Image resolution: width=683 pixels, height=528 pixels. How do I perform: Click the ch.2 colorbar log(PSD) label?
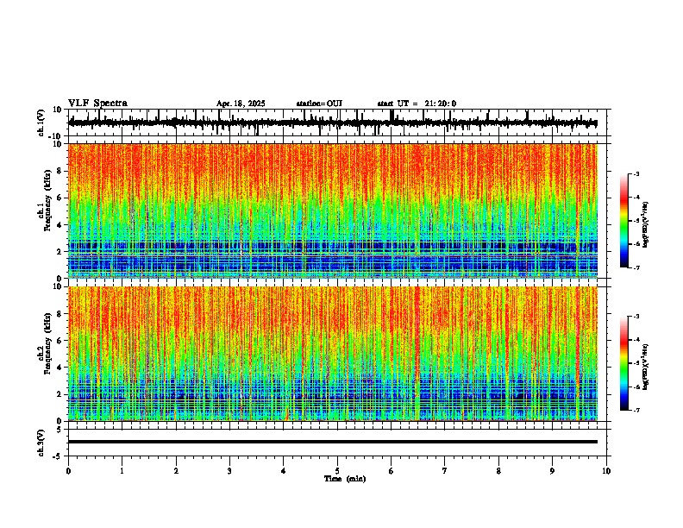click(x=646, y=367)
